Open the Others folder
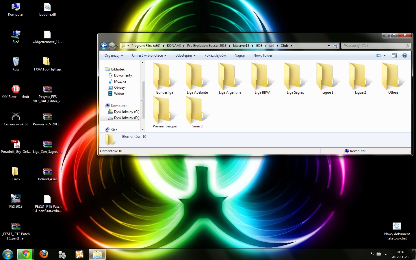Image resolution: width=416 pixels, height=260 pixels. coord(393,79)
